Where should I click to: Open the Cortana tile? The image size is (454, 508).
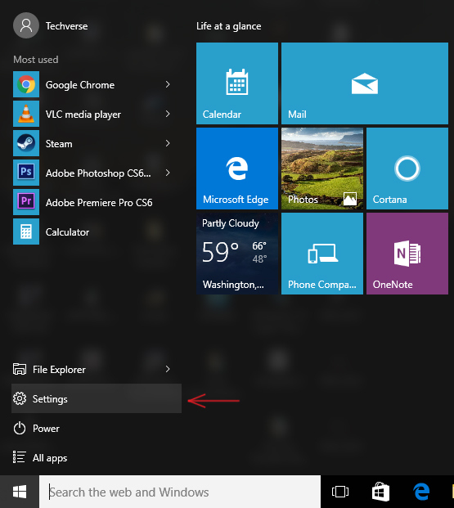pyautogui.click(x=407, y=169)
